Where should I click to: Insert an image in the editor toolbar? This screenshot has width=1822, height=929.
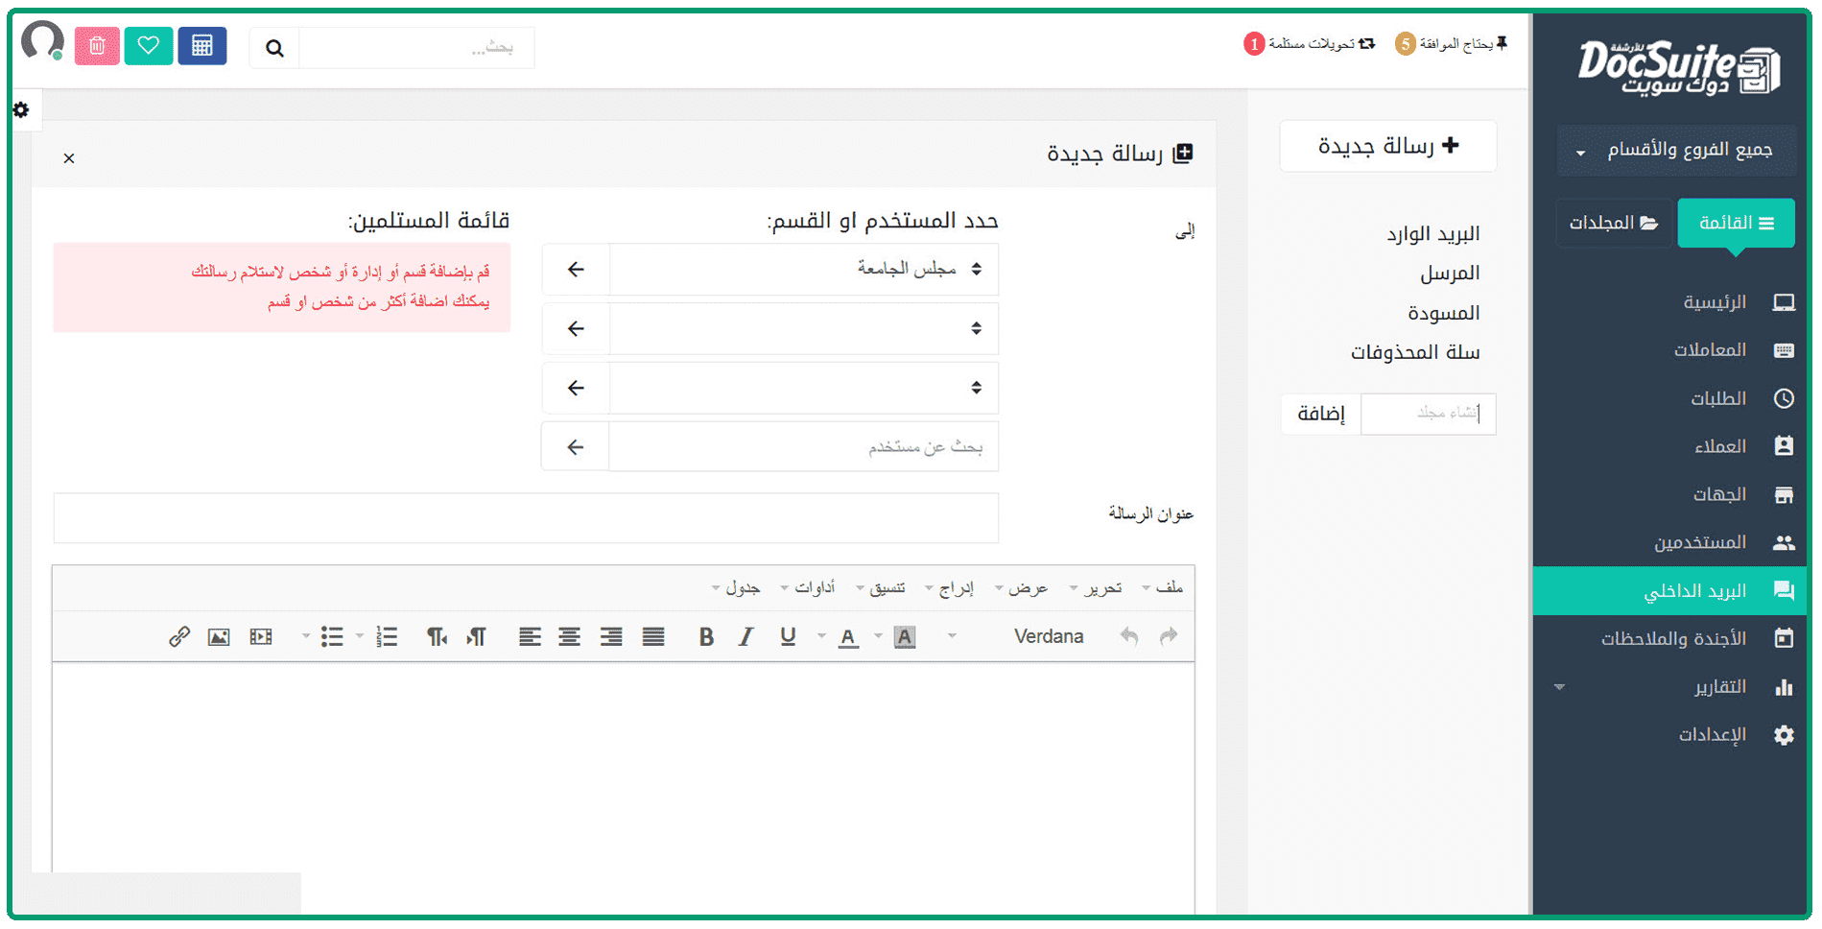click(219, 636)
